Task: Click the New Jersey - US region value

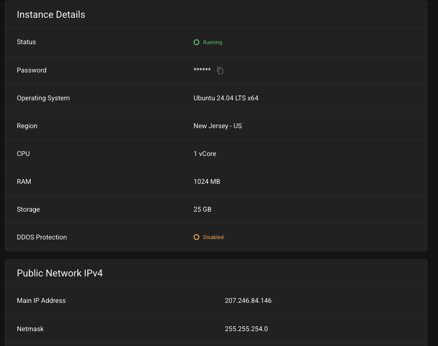Action: [x=218, y=126]
